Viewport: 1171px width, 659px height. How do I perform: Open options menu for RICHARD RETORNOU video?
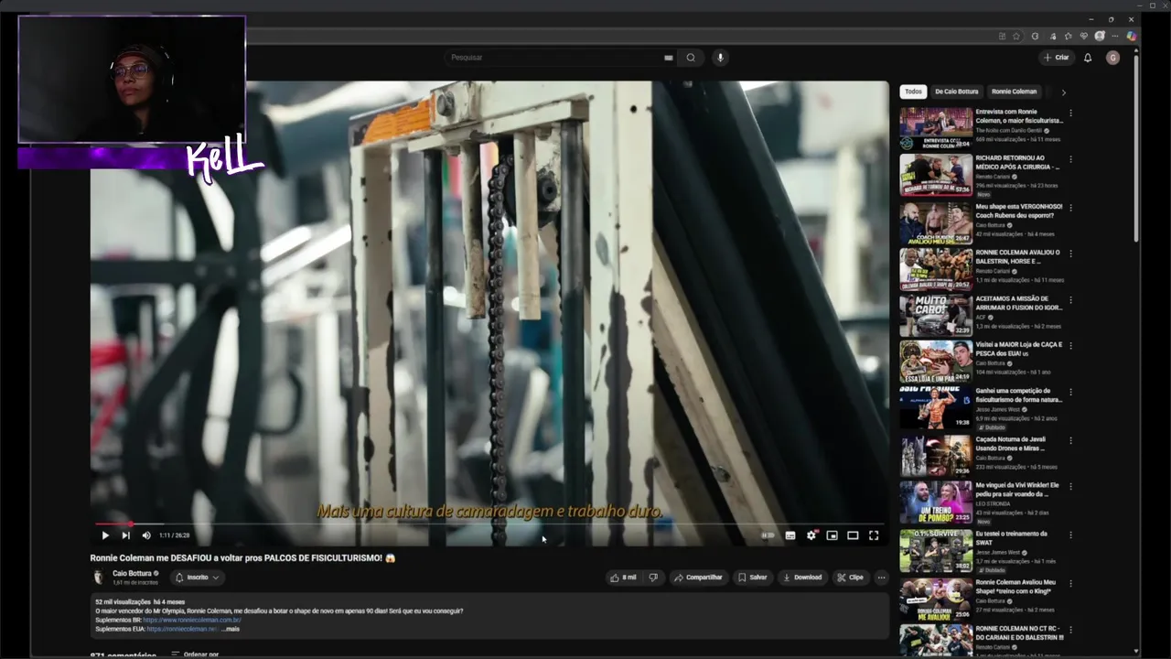(1070, 159)
